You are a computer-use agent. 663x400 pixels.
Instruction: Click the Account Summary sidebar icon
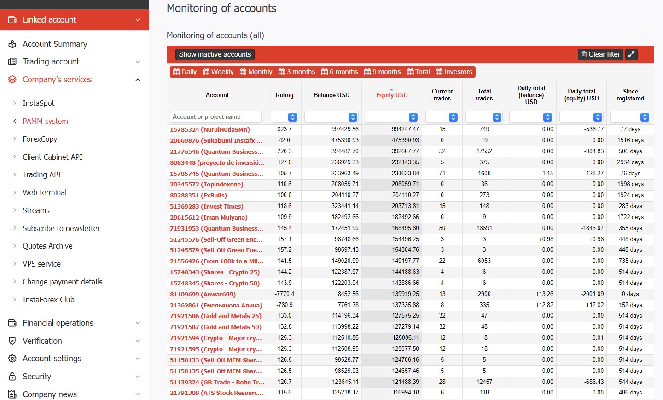tap(12, 44)
